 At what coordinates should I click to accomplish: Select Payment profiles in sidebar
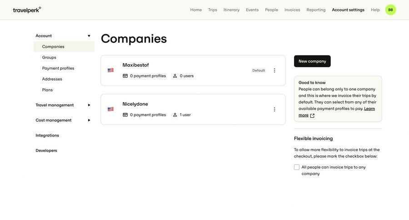[x=58, y=68]
